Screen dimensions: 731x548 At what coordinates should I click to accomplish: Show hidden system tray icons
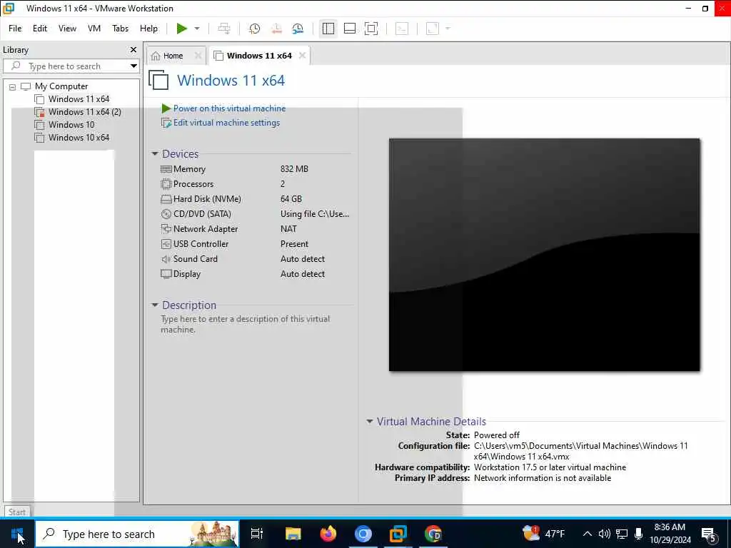(x=588, y=534)
